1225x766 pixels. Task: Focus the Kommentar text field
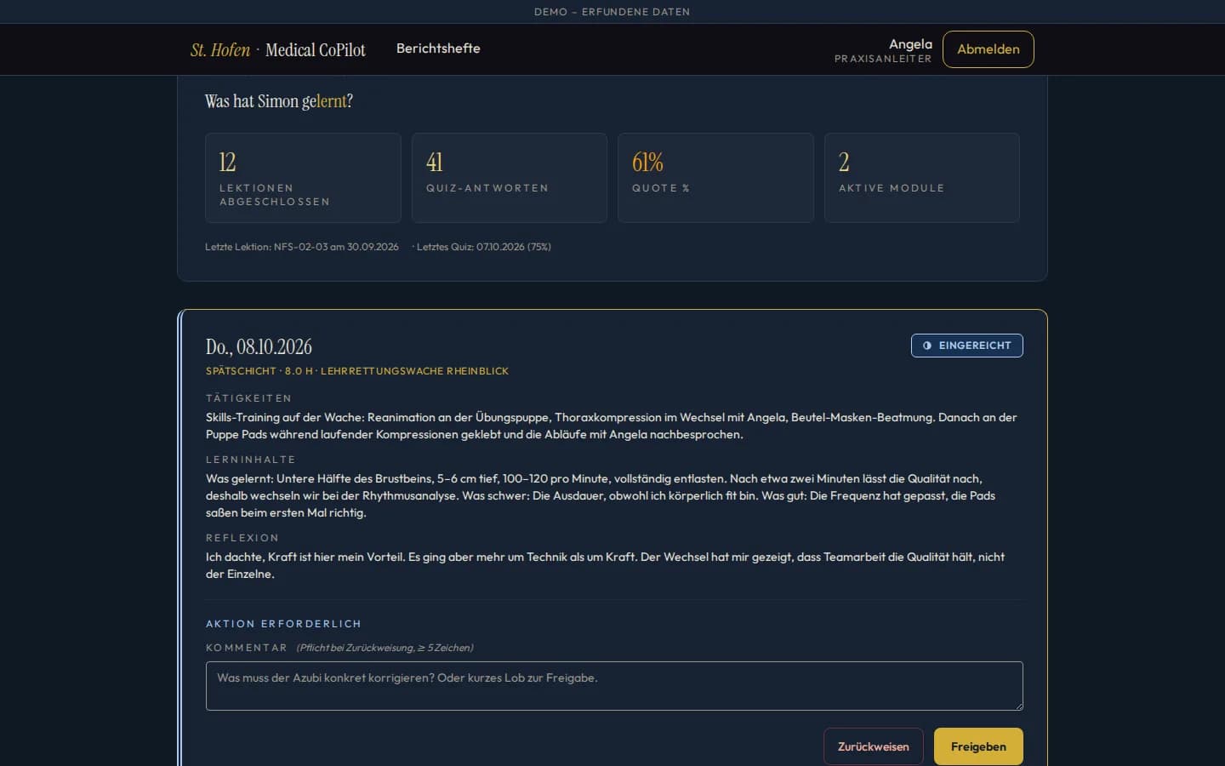(614, 686)
